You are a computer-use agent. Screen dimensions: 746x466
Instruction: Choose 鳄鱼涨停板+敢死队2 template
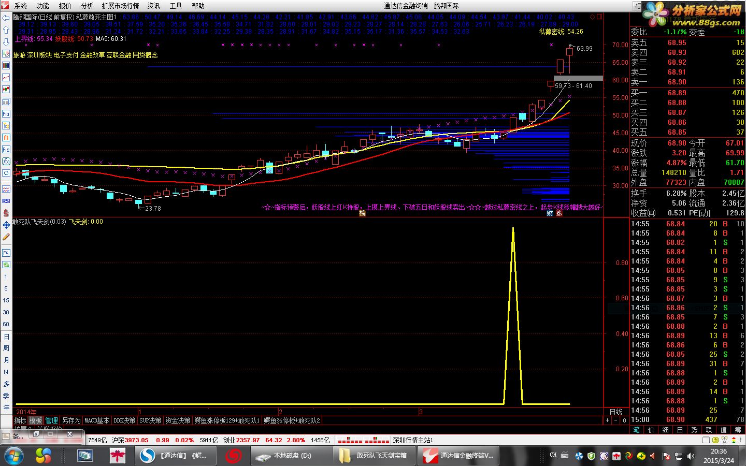pyautogui.click(x=292, y=420)
